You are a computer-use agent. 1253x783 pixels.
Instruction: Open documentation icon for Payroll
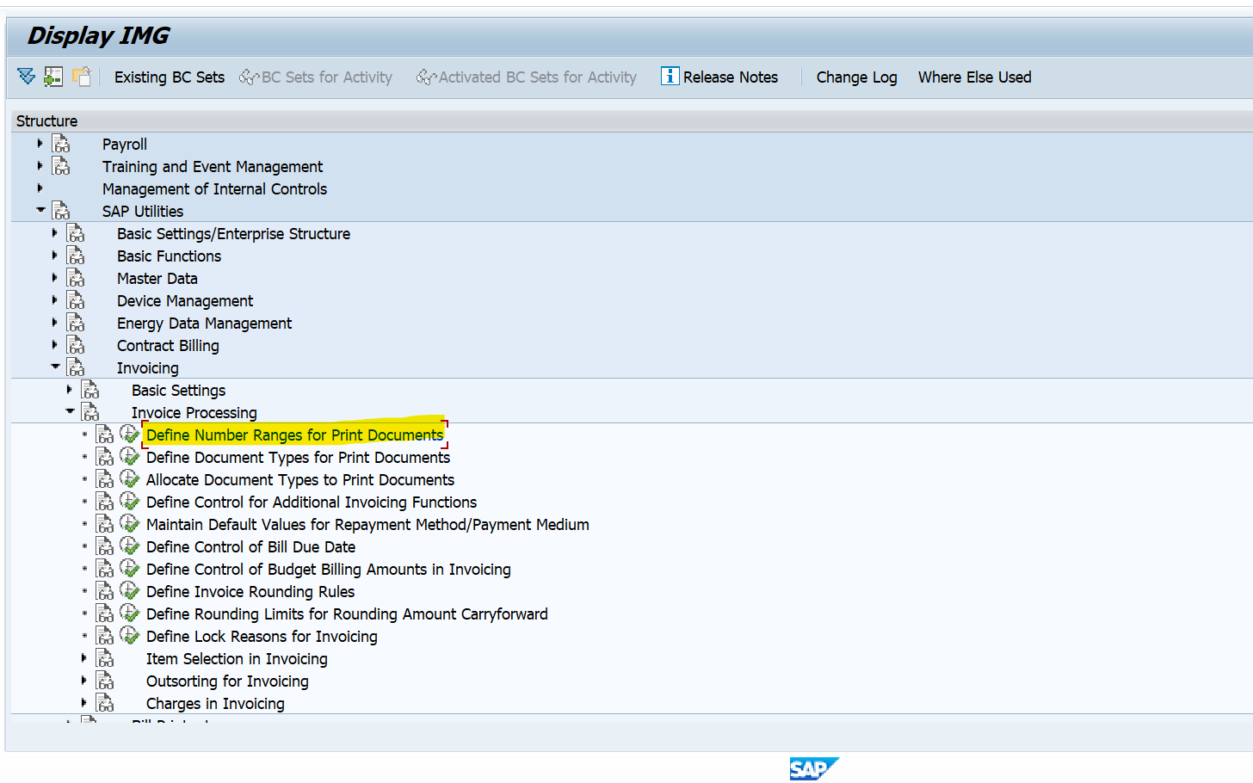tap(61, 144)
